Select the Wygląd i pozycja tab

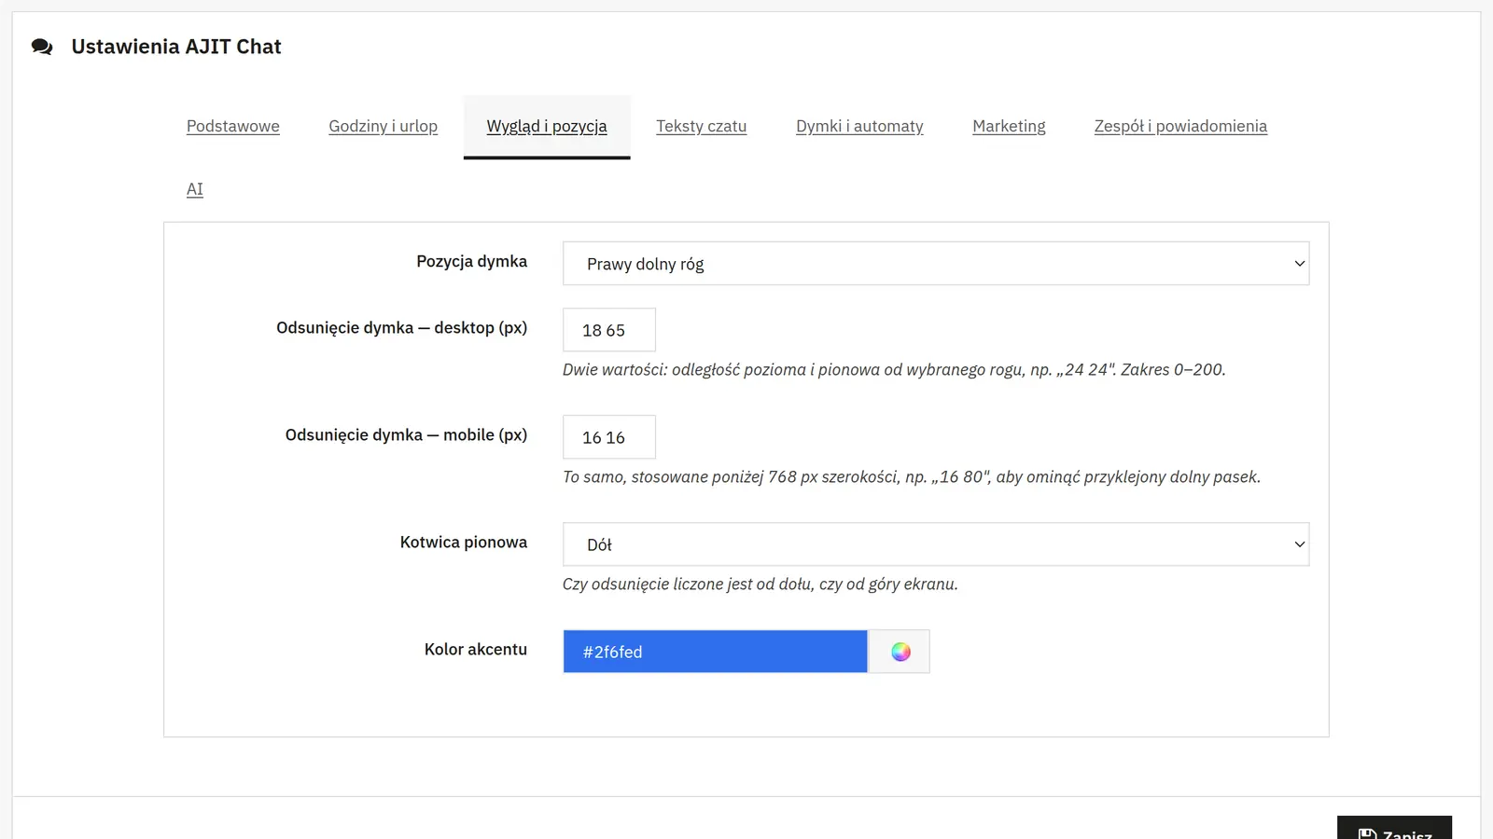coord(547,126)
